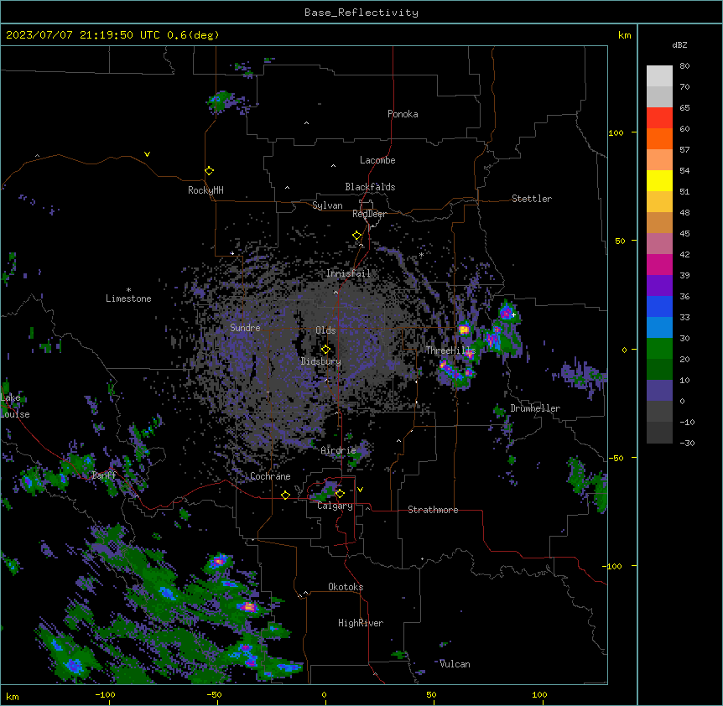This screenshot has height=706, width=723.
Task: Select the pink 45 dBZ legend swatch
Action: [x=659, y=244]
